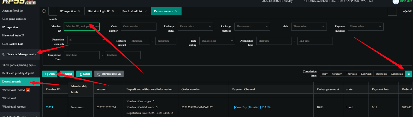Close the User Locked List tab
The image size is (413, 117).
(145, 11)
